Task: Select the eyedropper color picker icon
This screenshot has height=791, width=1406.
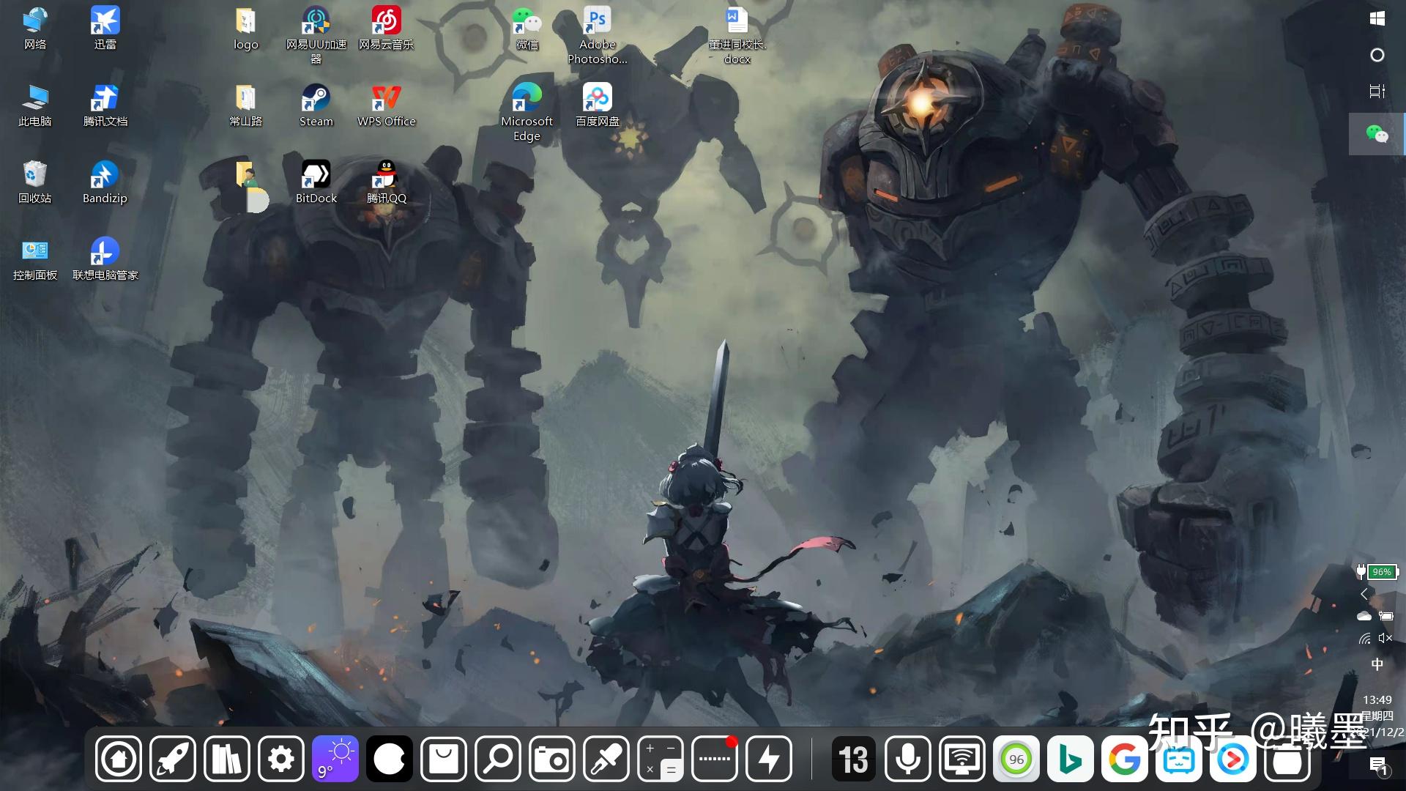Action: click(606, 759)
